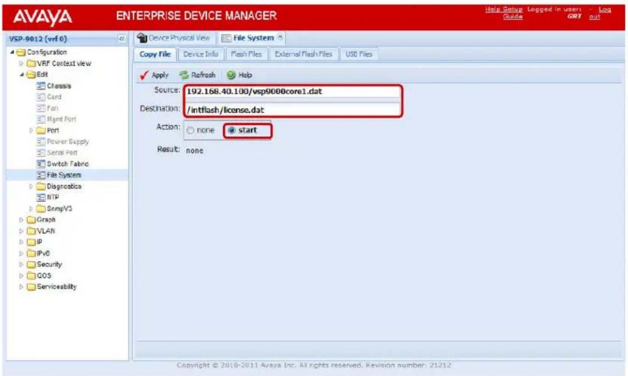
Task: Expand the SnmpV3 tree node
Action: coord(31,208)
